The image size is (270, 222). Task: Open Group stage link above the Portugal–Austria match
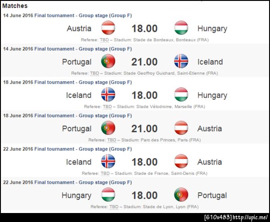click(x=83, y=115)
